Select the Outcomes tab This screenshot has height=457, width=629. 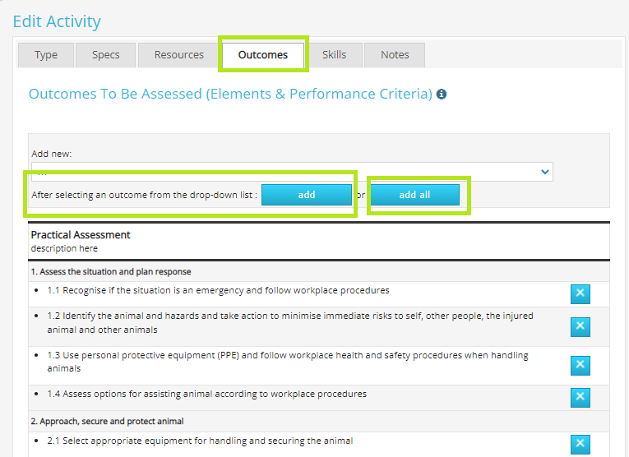pos(262,55)
